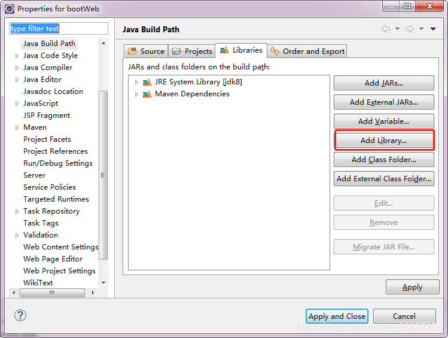Viewport: 448px width, 338px height.
Task: Click the Maven Dependencies library icon
Action: [x=147, y=94]
